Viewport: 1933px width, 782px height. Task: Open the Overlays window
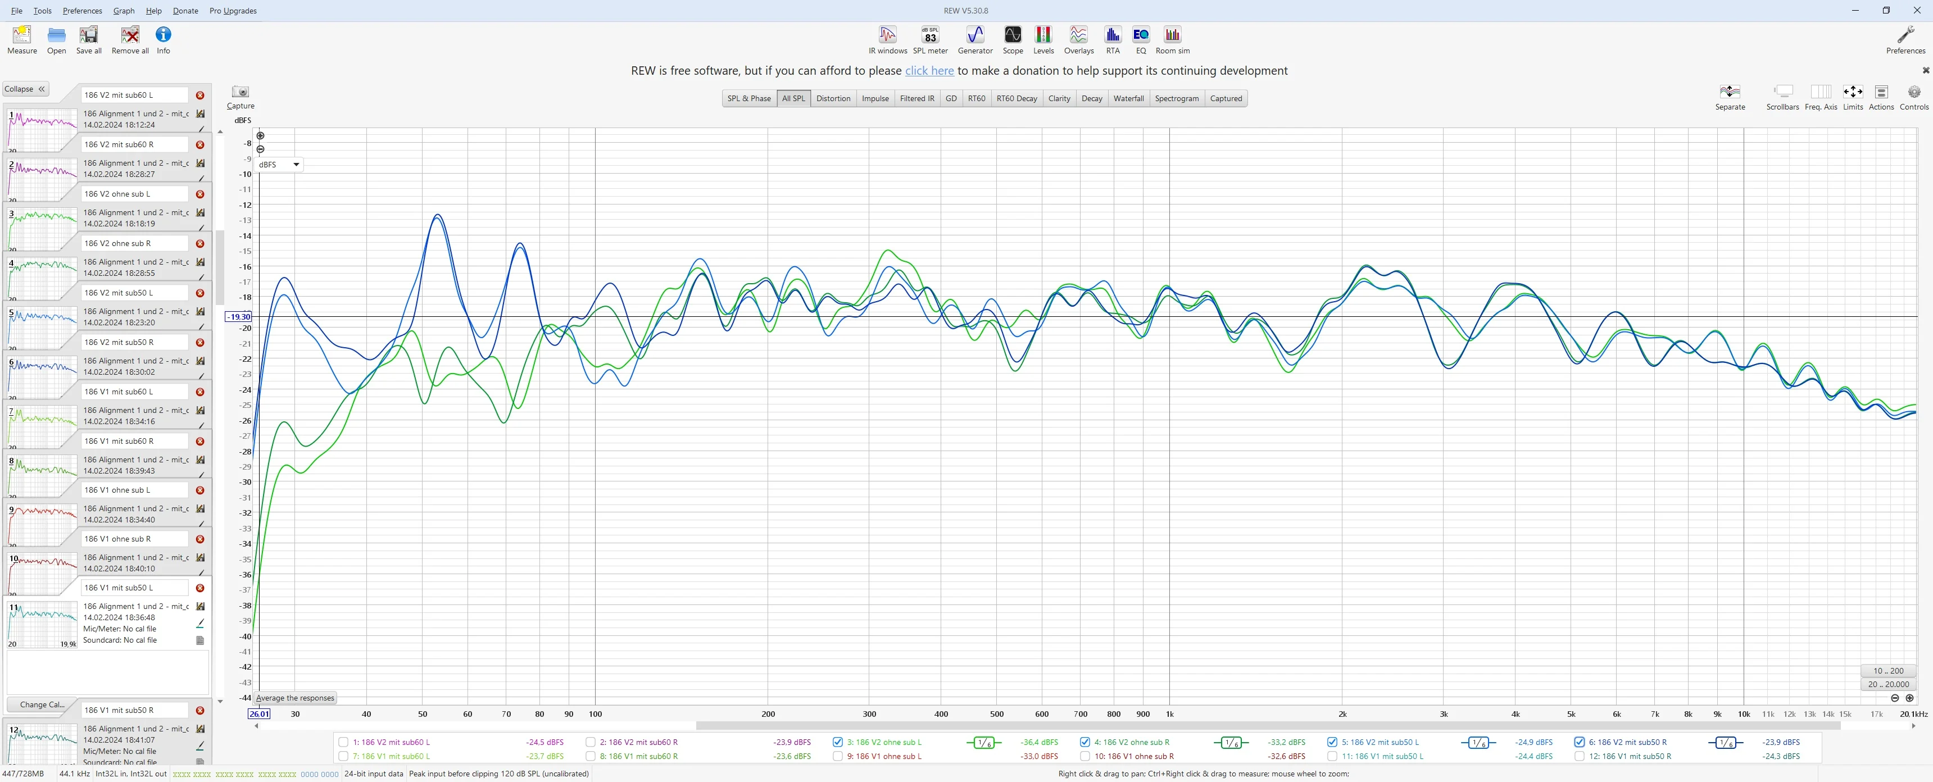click(1078, 40)
